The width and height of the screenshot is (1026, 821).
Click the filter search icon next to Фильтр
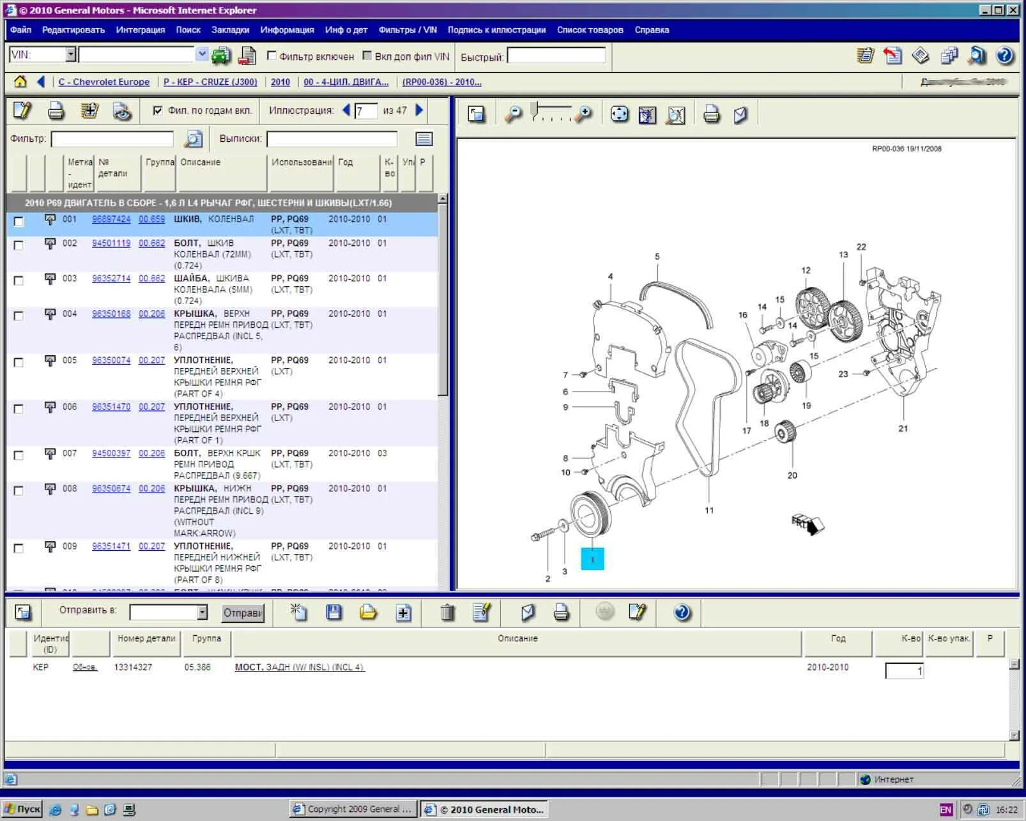tap(193, 139)
